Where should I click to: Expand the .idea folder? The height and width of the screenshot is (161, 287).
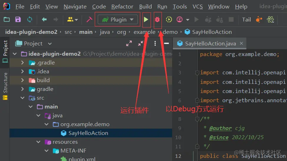point(22,71)
